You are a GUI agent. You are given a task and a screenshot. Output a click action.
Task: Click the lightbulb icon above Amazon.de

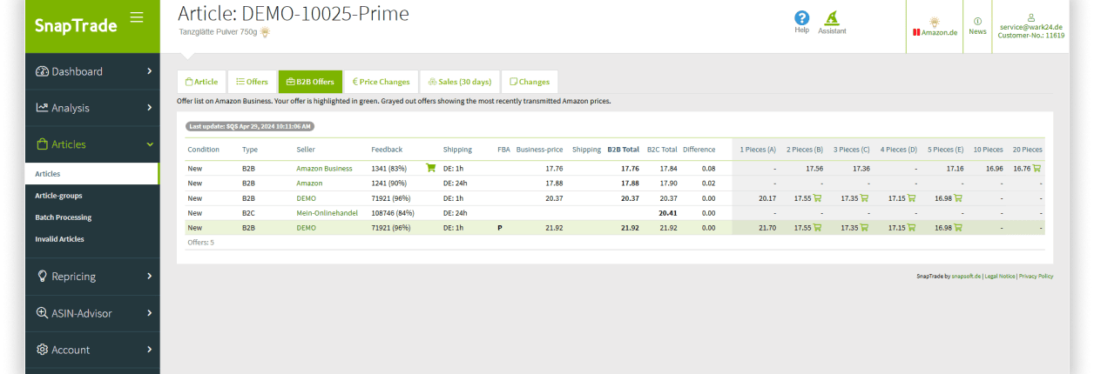935,22
